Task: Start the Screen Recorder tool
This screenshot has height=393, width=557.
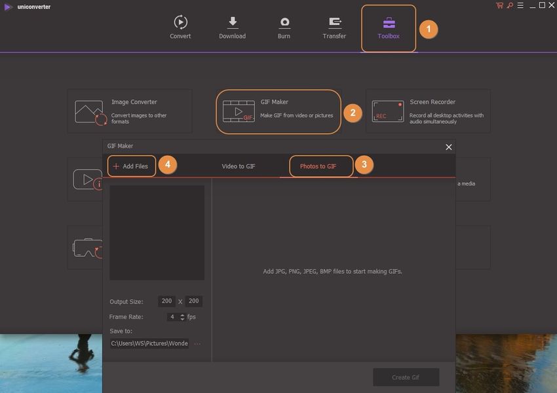Action: [x=428, y=111]
